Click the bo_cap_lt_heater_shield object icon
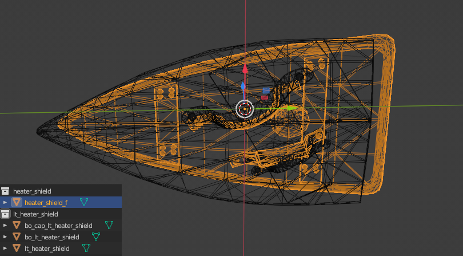 (17, 226)
